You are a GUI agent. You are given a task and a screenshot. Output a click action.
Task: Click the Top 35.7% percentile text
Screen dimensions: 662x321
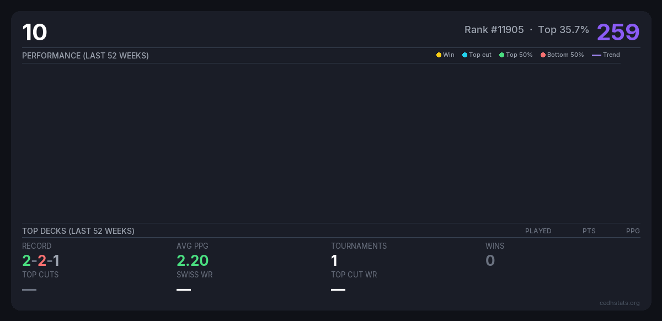point(563,30)
